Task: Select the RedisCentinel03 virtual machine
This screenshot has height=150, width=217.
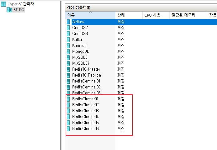Action: pyautogui.click(x=86, y=93)
